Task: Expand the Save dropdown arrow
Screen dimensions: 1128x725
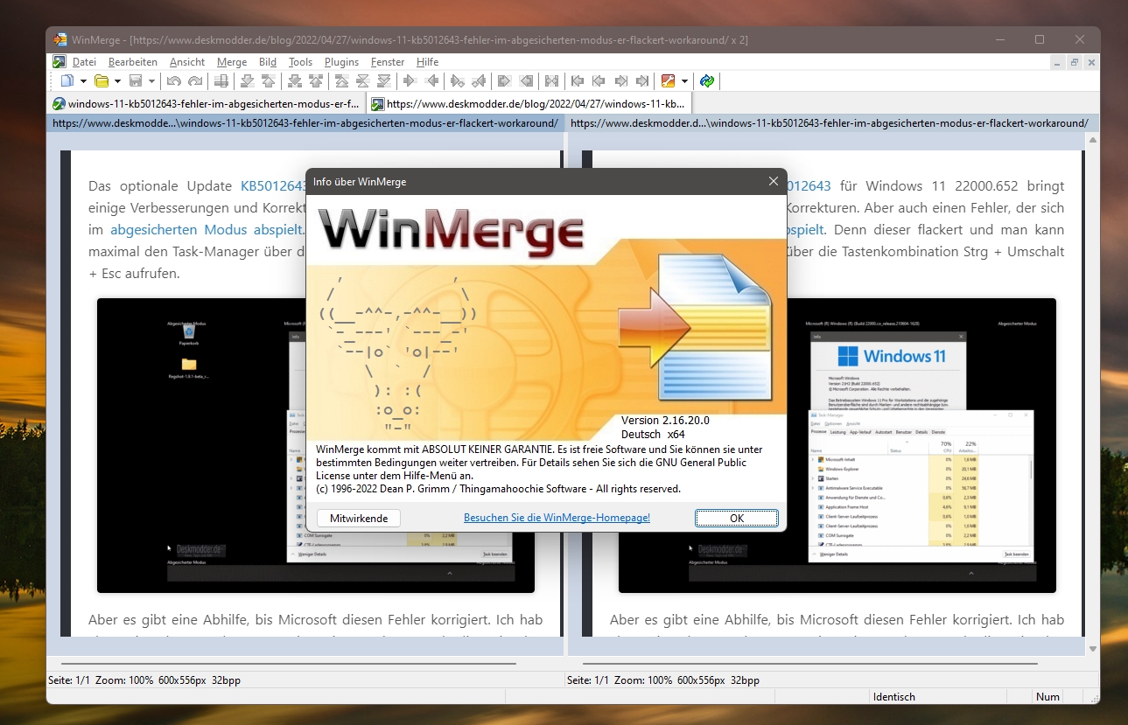Action: [x=151, y=81]
